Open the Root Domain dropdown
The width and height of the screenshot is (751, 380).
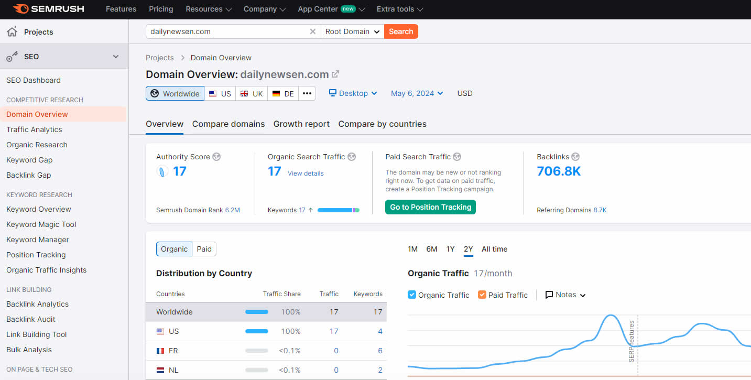coord(352,31)
